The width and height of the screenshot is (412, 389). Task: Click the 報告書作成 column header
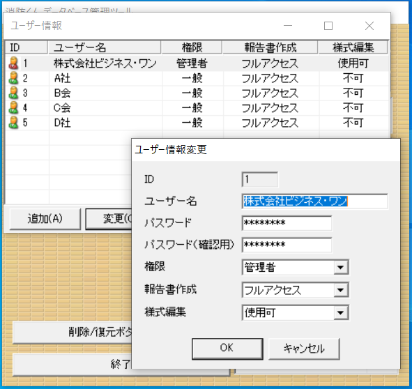pyautogui.click(x=270, y=47)
